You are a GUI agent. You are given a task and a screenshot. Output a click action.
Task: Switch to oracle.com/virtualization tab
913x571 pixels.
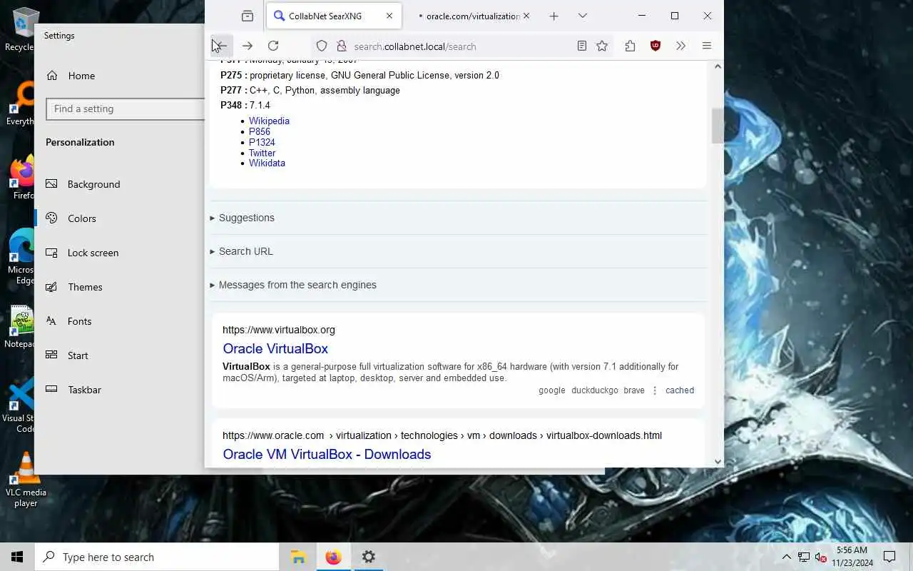pos(471,16)
